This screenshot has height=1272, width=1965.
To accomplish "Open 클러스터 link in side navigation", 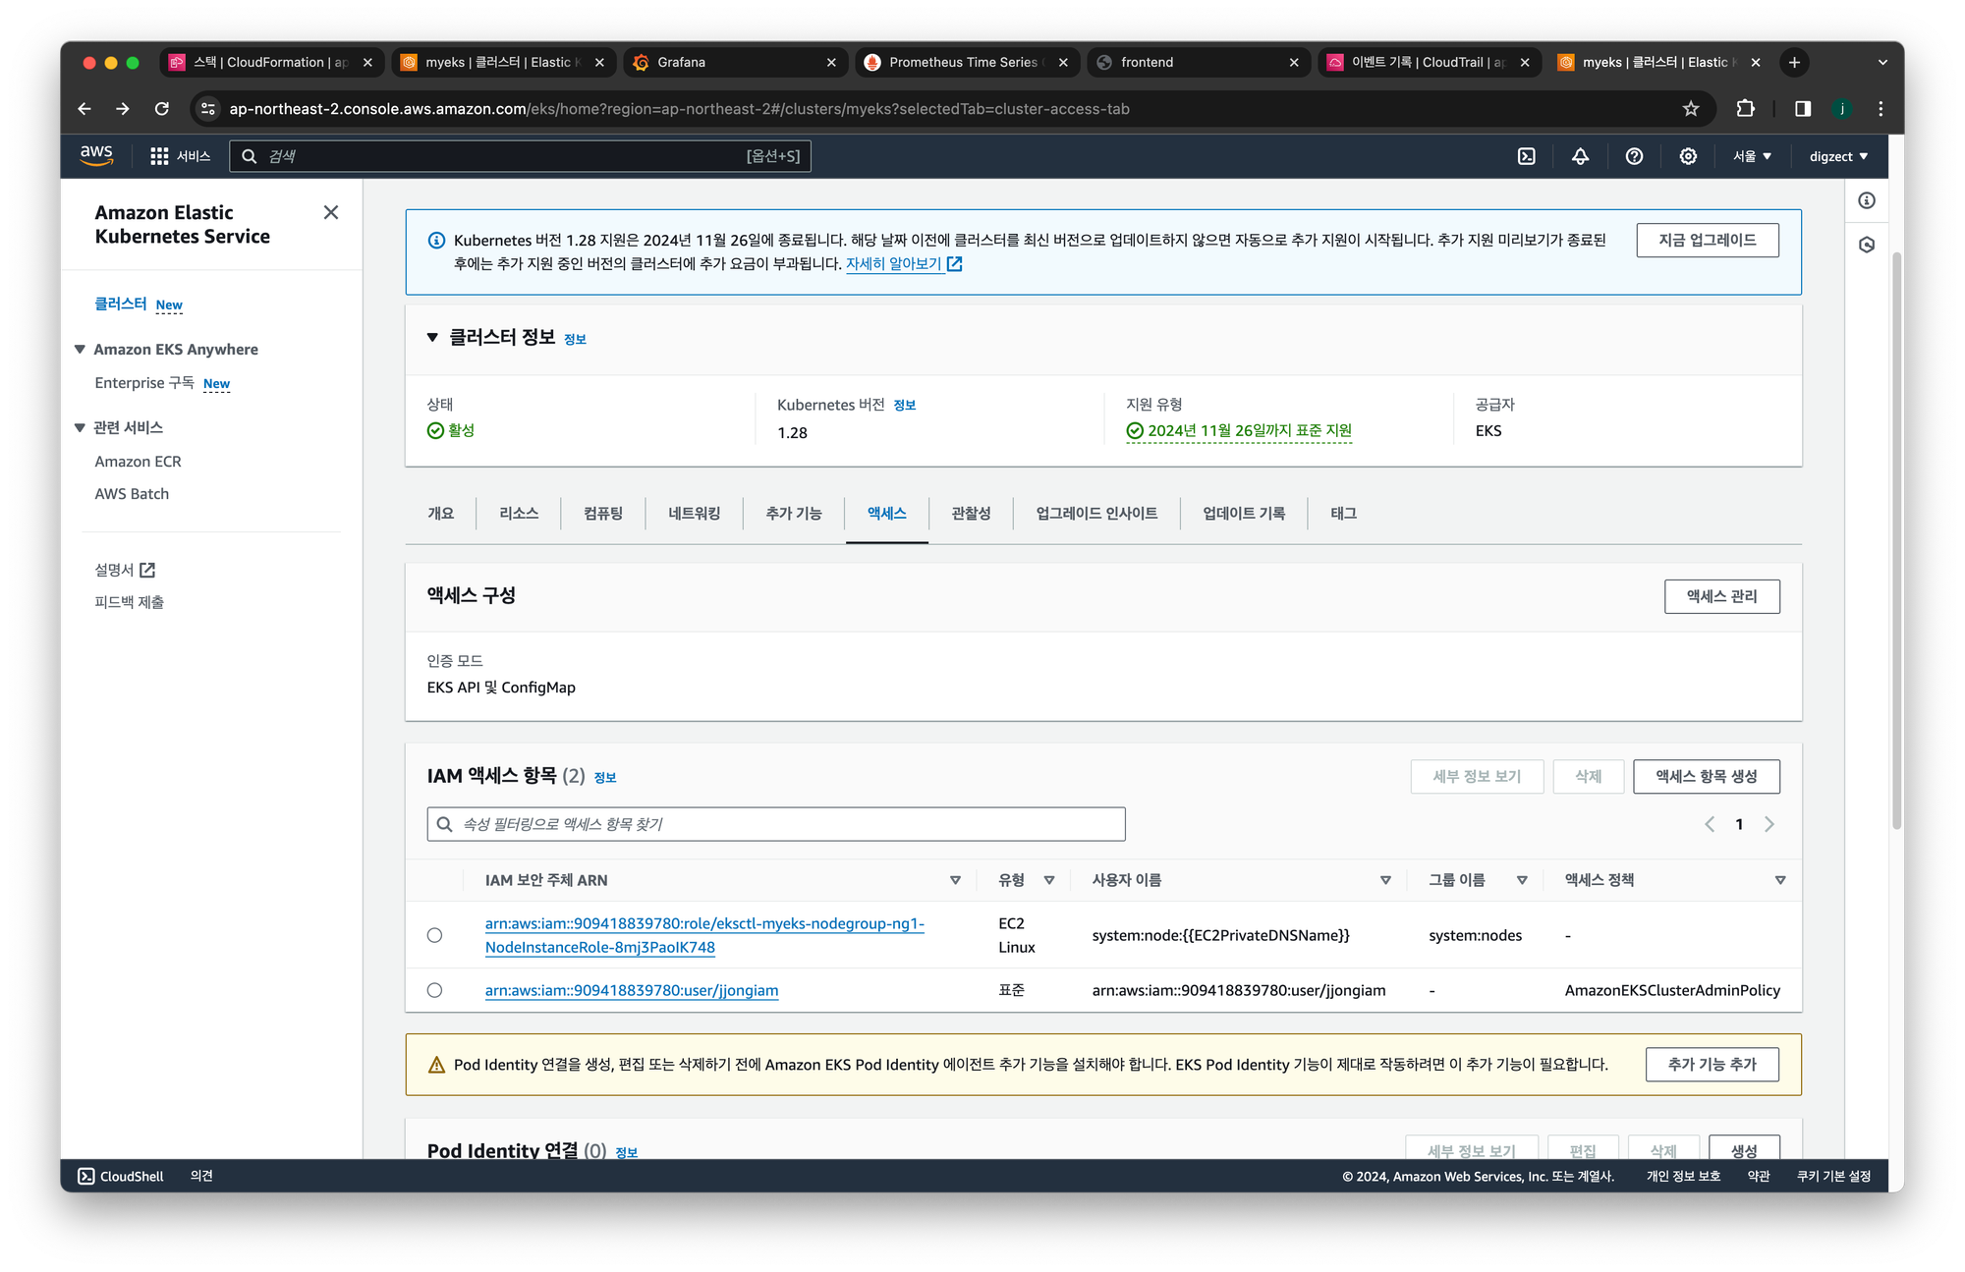I will coord(121,304).
